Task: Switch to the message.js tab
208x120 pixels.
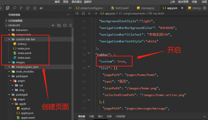Action: coord(147,8)
